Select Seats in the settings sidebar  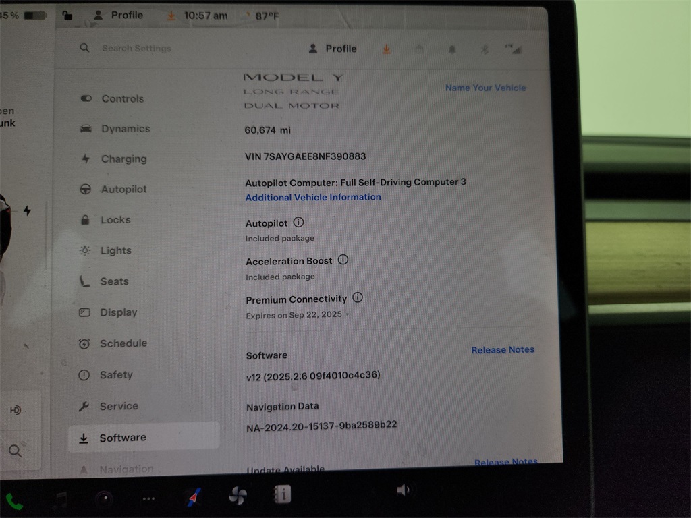(x=104, y=281)
